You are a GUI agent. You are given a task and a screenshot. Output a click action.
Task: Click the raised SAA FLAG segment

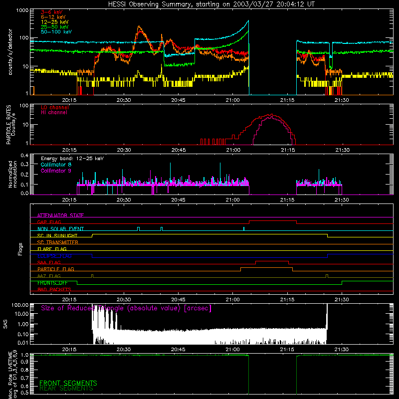(x=272, y=261)
